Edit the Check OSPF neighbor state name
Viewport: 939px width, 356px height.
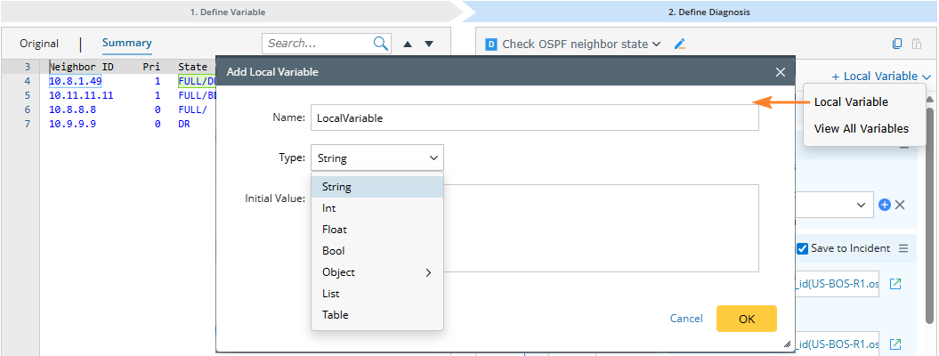point(680,44)
